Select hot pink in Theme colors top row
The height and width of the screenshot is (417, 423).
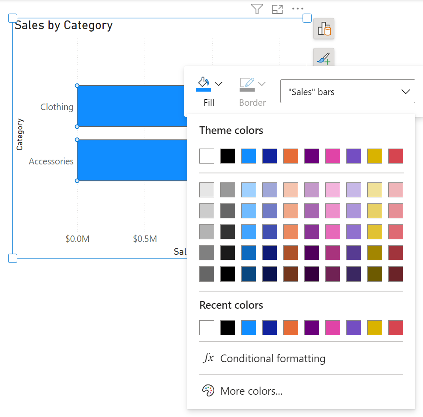coord(333,156)
